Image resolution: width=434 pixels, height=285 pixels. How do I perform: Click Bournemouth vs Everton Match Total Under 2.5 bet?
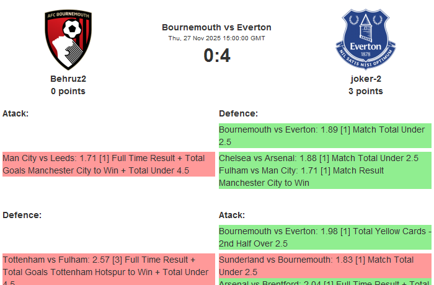click(x=325, y=136)
